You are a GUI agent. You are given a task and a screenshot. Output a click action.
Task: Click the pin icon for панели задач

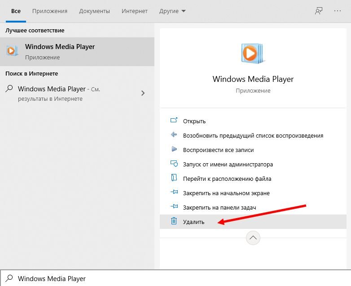(x=174, y=206)
